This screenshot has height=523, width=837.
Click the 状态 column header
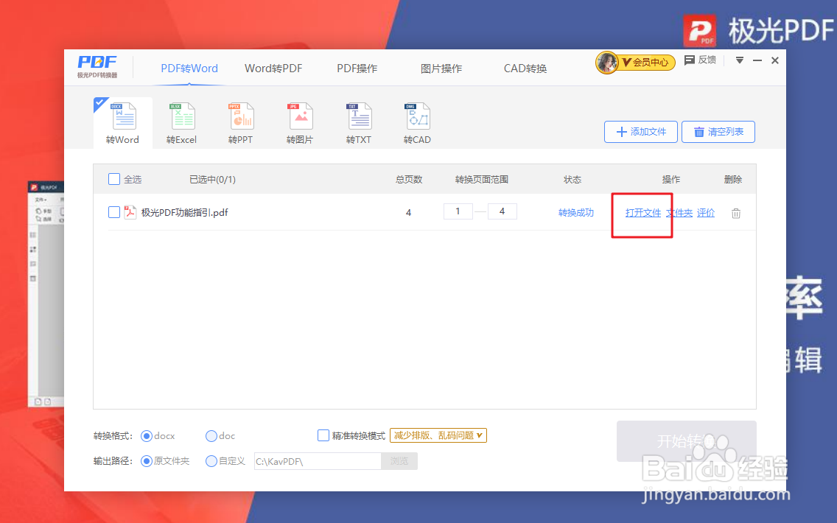point(572,179)
